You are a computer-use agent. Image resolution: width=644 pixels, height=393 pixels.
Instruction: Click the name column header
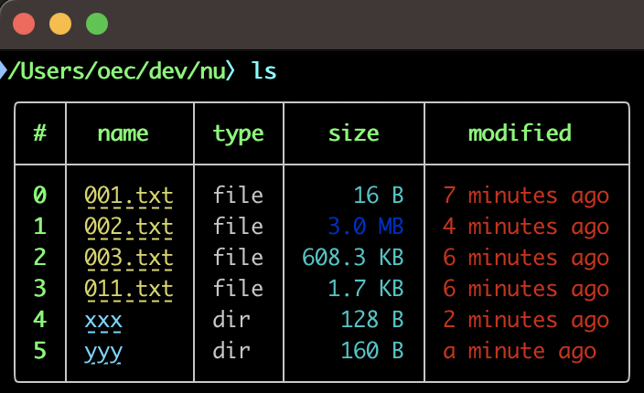click(x=123, y=133)
